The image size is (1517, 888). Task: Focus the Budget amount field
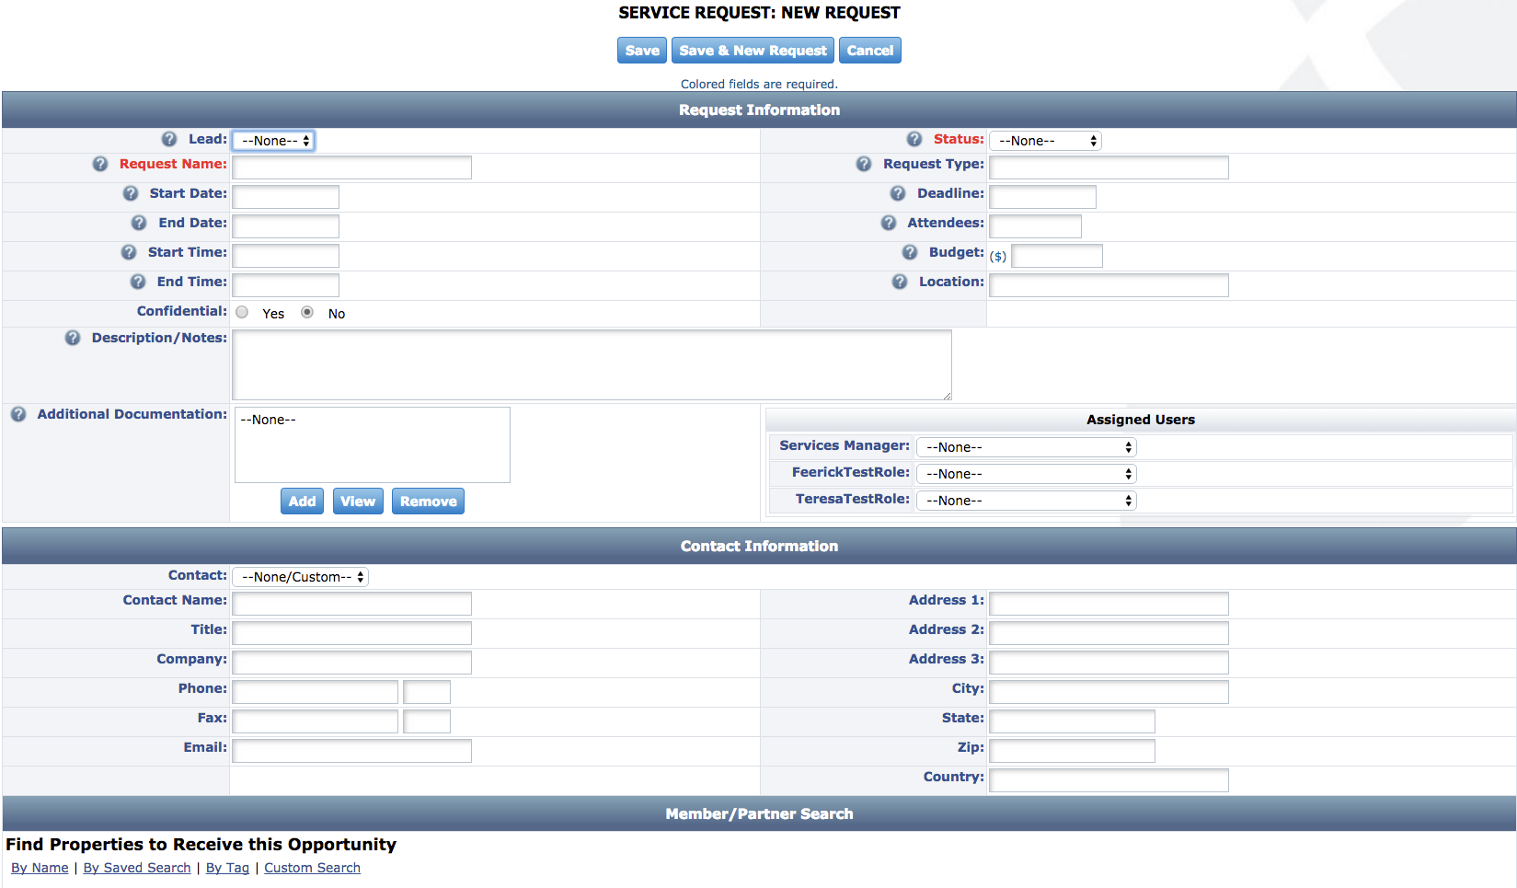(x=1057, y=256)
